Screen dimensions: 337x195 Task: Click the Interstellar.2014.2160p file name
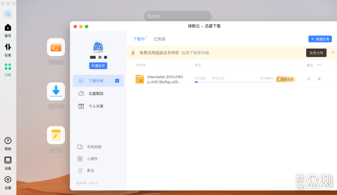pos(165,79)
